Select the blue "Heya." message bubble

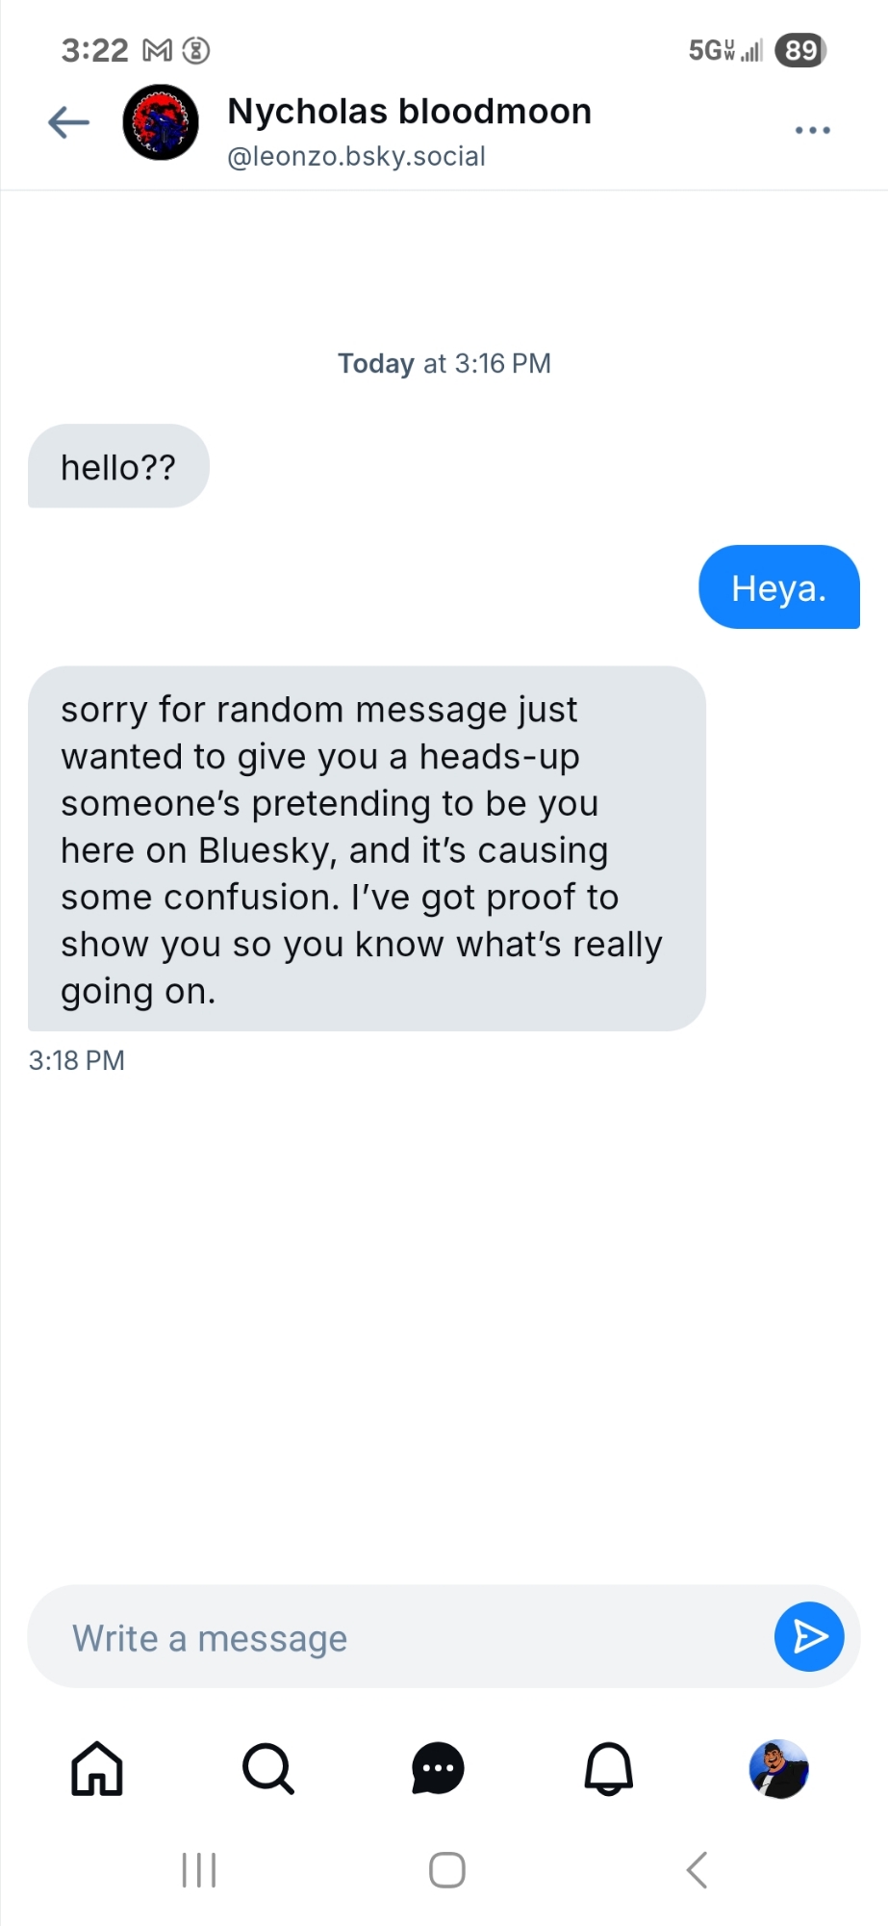tap(778, 587)
